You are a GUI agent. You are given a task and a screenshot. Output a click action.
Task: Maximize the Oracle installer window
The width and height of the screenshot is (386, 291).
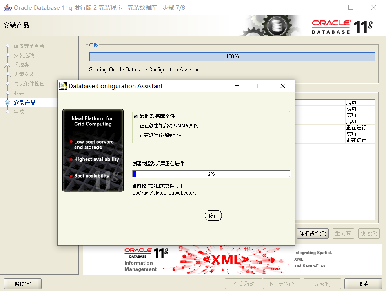pyautogui.click(x=351, y=7)
